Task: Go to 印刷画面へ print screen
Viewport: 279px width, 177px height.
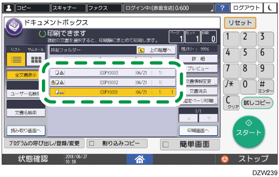Action: 198,131
